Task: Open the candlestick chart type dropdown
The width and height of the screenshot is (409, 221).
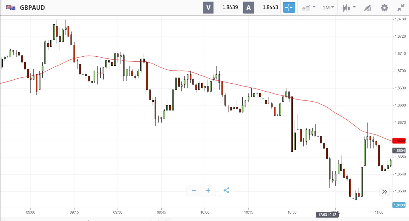Action: pyautogui.click(x=349, y=7)
